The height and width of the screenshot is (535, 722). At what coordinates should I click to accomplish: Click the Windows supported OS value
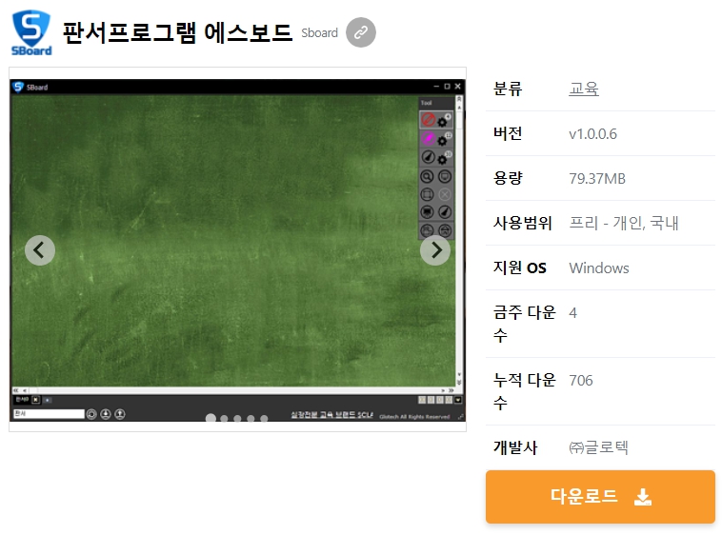[x=599, y=268]
